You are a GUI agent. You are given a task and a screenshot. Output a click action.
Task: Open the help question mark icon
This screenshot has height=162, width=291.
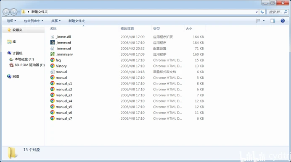tap(283, 21)
